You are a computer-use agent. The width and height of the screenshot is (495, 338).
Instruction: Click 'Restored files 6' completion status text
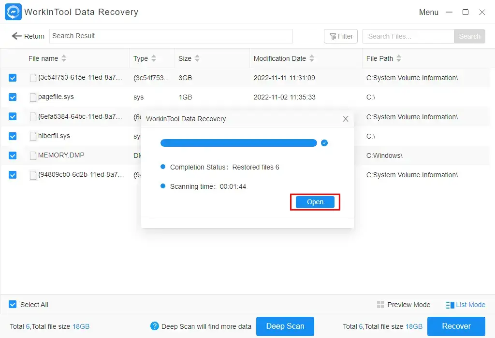click(x=256, y=167)
